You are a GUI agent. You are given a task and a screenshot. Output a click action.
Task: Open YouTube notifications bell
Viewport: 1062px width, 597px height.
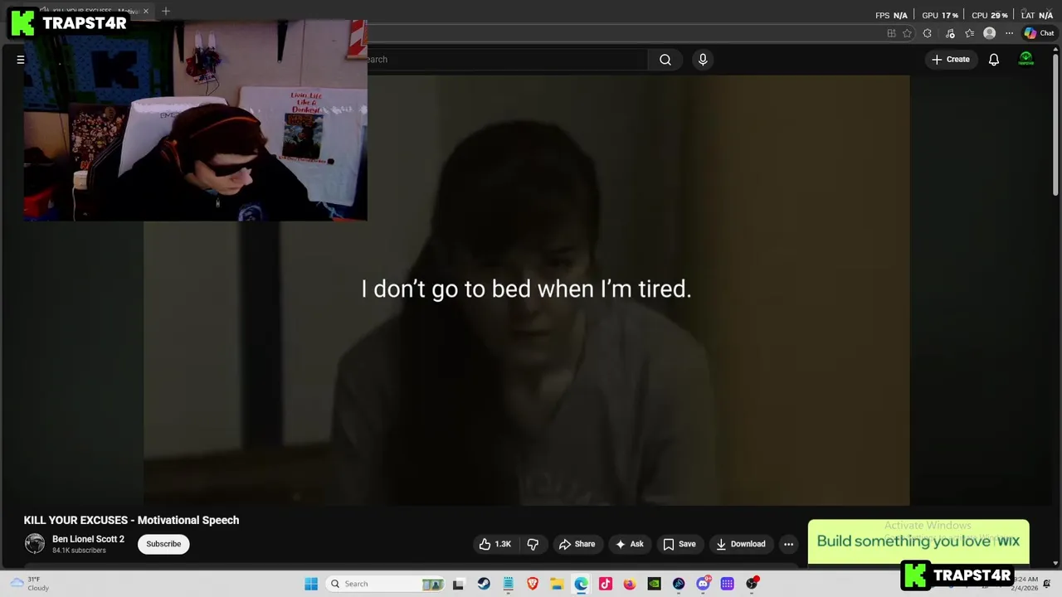point(993,60)
